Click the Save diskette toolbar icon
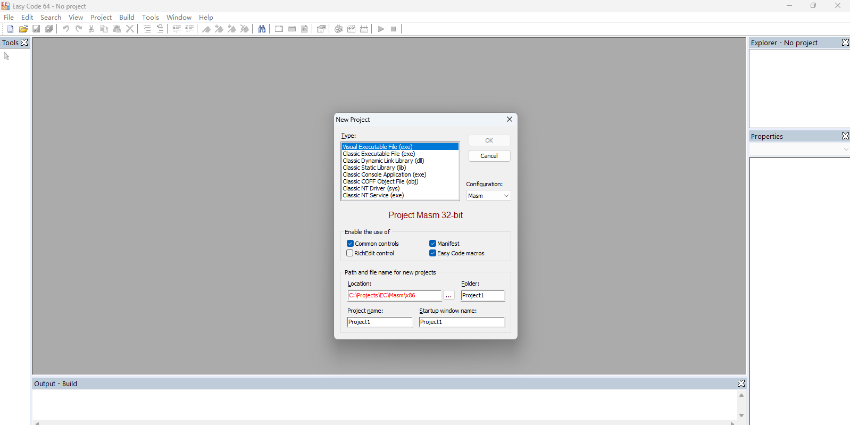 36,29
